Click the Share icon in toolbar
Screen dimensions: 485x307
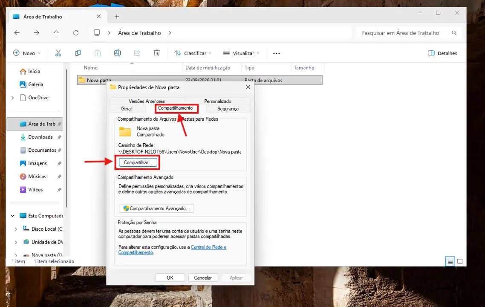(137, 53)
